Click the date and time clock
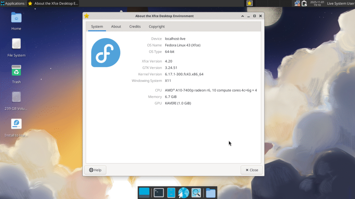The image size is (355, 199). [317, 3]
